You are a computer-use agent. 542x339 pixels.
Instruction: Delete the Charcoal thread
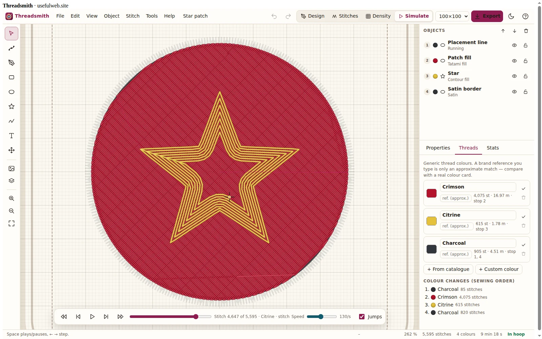[x=523, y=254]
